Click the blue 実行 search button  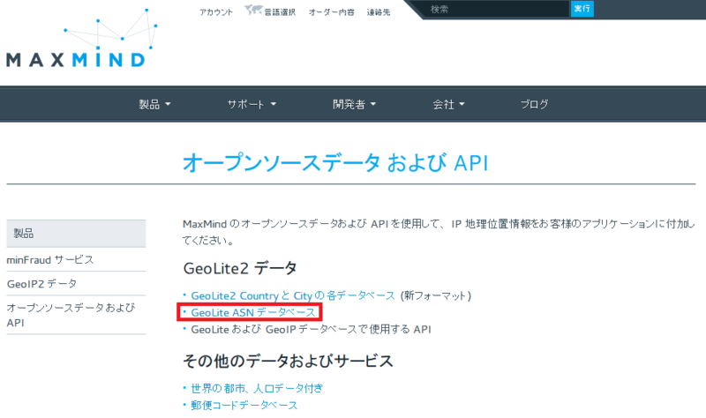582,9
